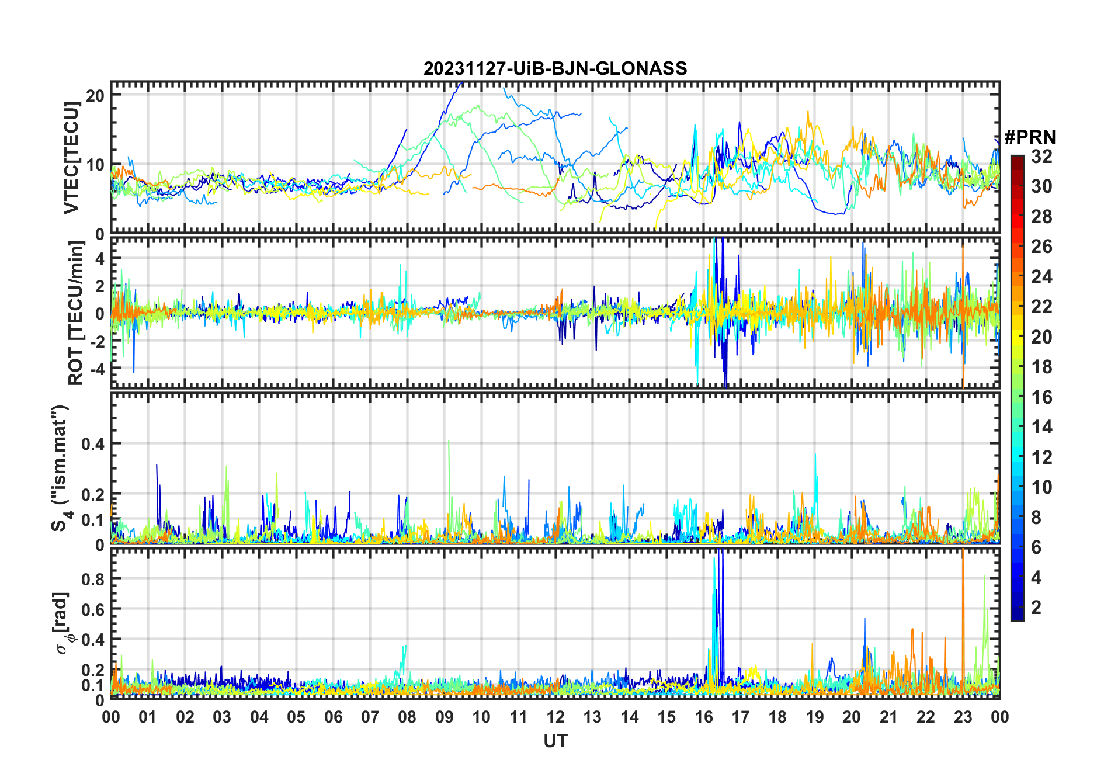Click x-axis tick label 19
This screenshot has height=777, width=1111.
[x=814, y=717]
